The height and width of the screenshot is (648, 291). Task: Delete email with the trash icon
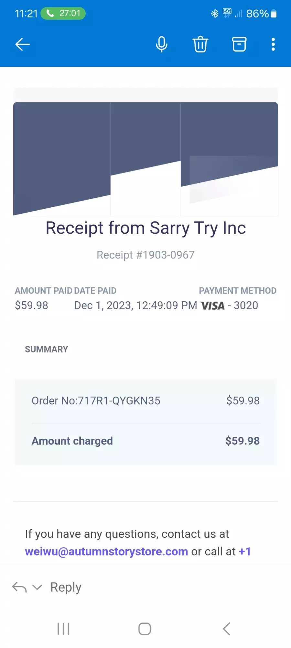(x=200, y=44)
